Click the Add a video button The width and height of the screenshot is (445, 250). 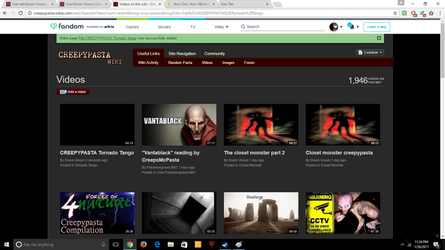point(72,92)
